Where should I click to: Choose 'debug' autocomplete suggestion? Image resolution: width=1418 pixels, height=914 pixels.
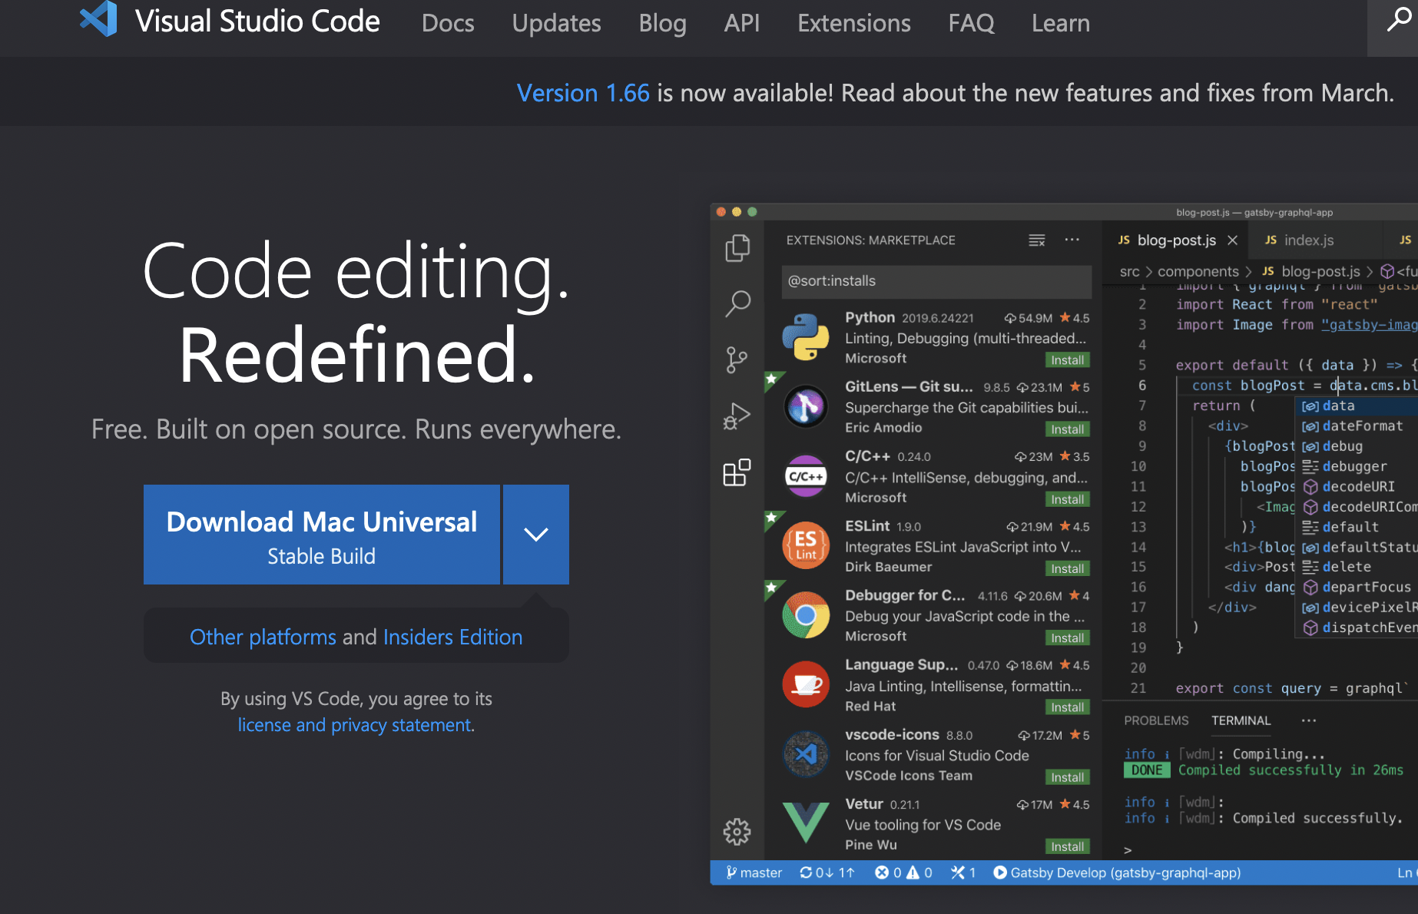[x=1357, y=446]
